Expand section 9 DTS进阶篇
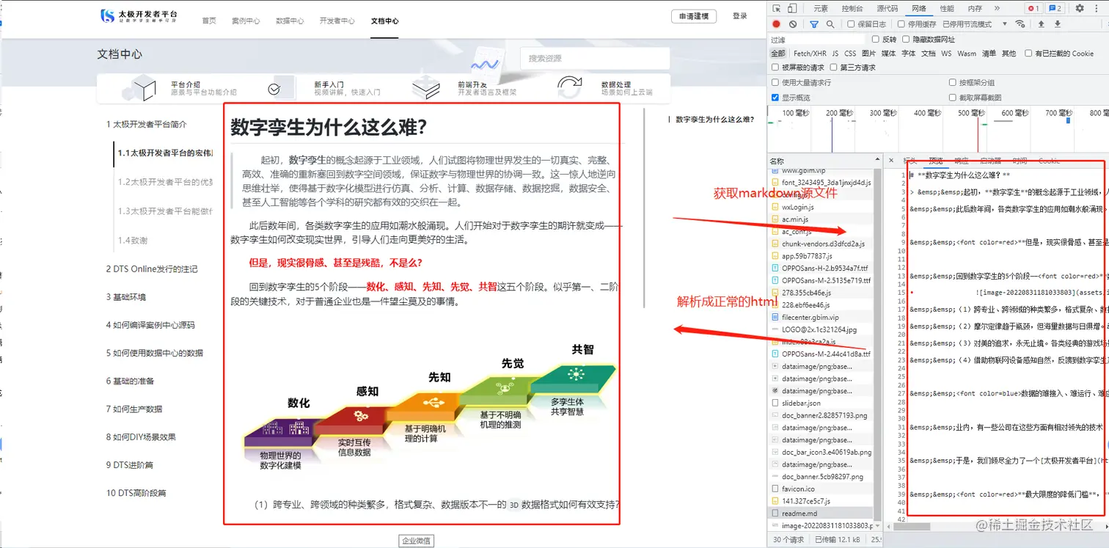Screen dimensions: 1109x548 tap(130, 464)
